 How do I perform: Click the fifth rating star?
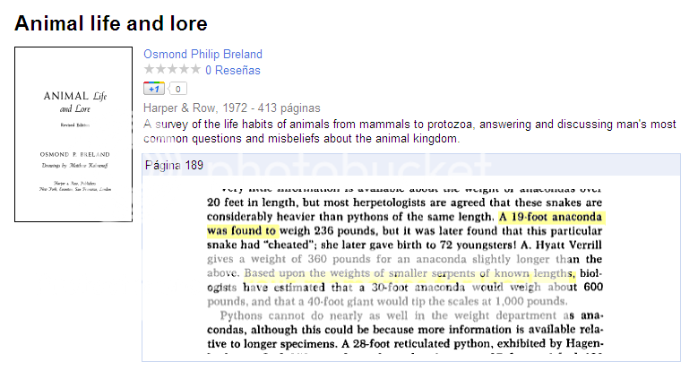click(x=195, y=69)
